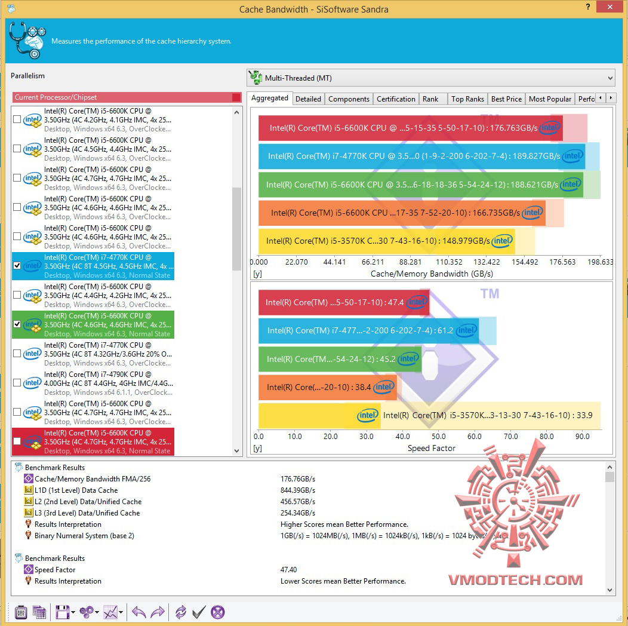This screenshot has height=626, width=628.
Task: Click the tab strip scroll-right arrow
Action: click(x=611, y=98)
